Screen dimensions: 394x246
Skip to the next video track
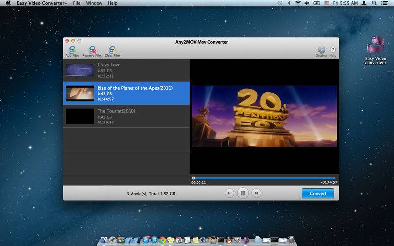(256, 193)
